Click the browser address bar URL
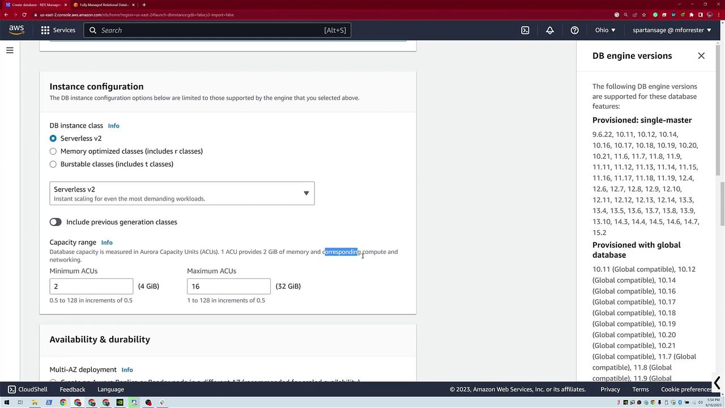This screenshot has height=408, width=725. pyautogui.click(x=137, y=15)
